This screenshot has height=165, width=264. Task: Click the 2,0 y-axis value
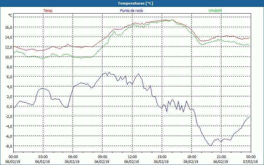[x=10, y=97]
